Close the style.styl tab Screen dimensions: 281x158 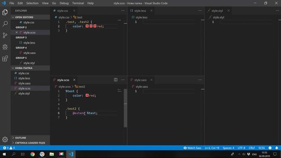click(x=228, y=11)
